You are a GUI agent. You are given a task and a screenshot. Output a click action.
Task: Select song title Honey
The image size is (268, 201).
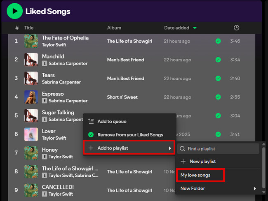point(50,150)
